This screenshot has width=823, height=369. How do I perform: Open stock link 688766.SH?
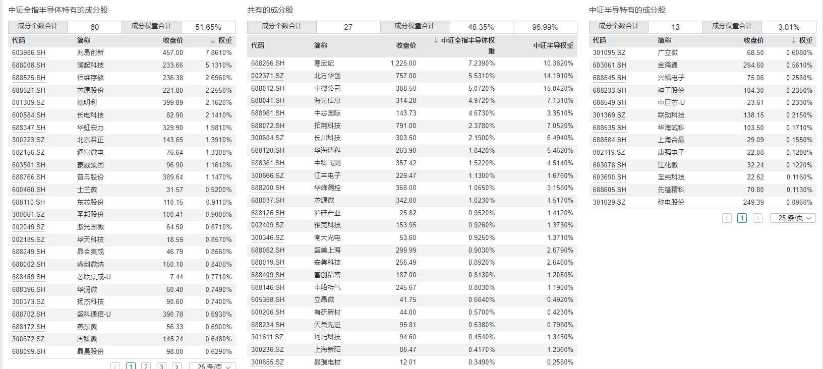click(x=29, y=177)
